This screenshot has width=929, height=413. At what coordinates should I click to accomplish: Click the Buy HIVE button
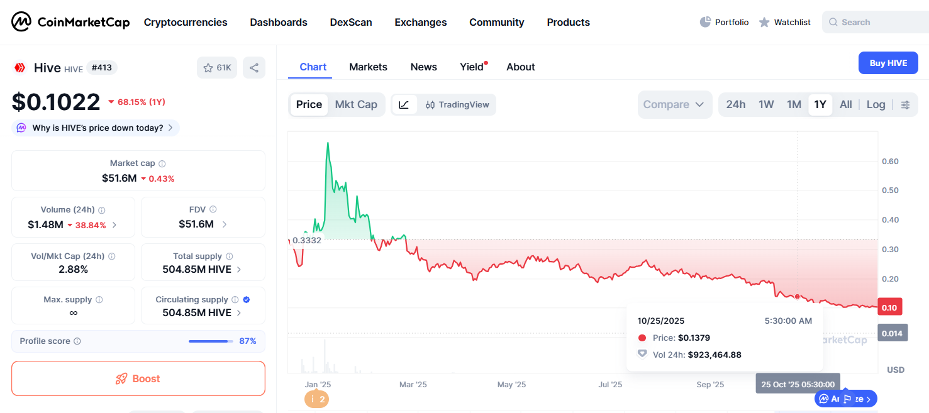(887, 63)
